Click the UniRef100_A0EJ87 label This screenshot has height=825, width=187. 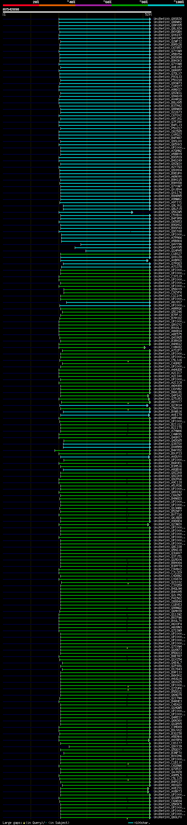[x=167, y=67]
